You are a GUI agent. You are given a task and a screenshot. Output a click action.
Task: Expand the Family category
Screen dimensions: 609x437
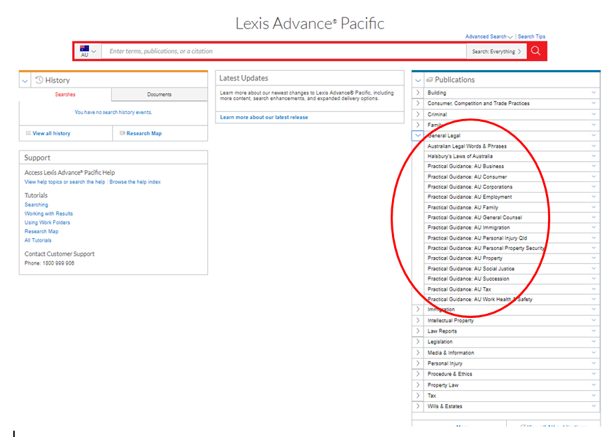click(418, 125)
